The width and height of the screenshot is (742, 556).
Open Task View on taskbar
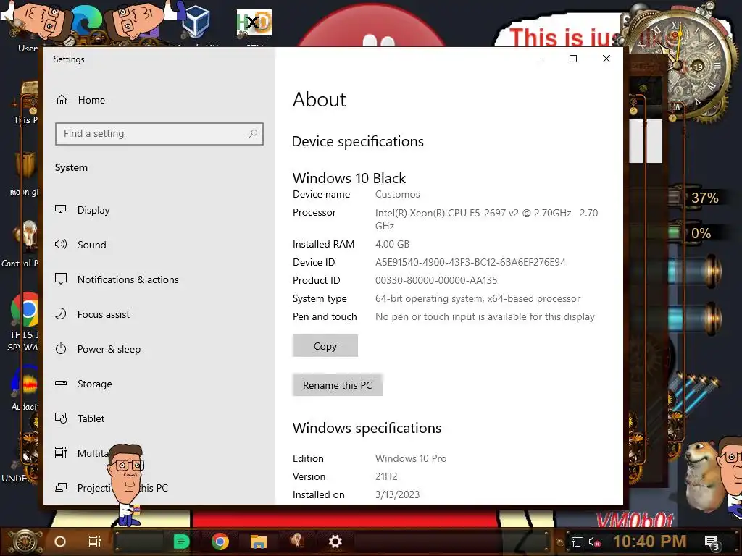point(95,542)
